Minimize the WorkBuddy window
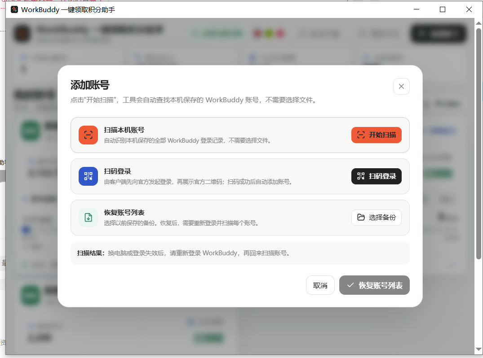Image resolution: width=483 pixels, height=358 pixels. tap(417, 9)
